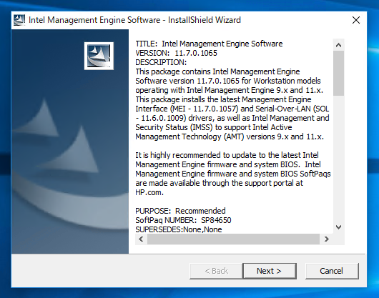Click the TITLE line in the description text
Image resolution: width=379 pixels, height=298 pixels.
coord(209,44)
